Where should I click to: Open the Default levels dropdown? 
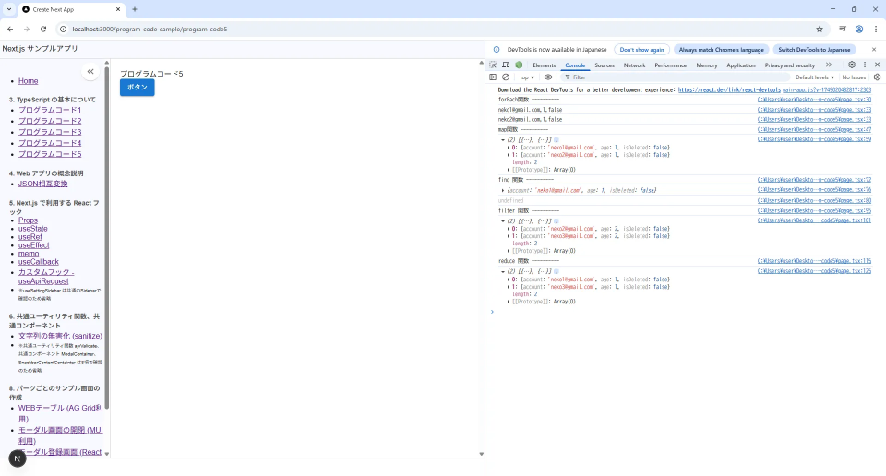814,77
